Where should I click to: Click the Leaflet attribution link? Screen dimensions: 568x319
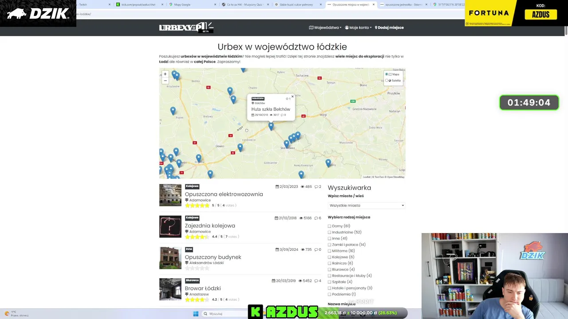[x=367, y=177]
